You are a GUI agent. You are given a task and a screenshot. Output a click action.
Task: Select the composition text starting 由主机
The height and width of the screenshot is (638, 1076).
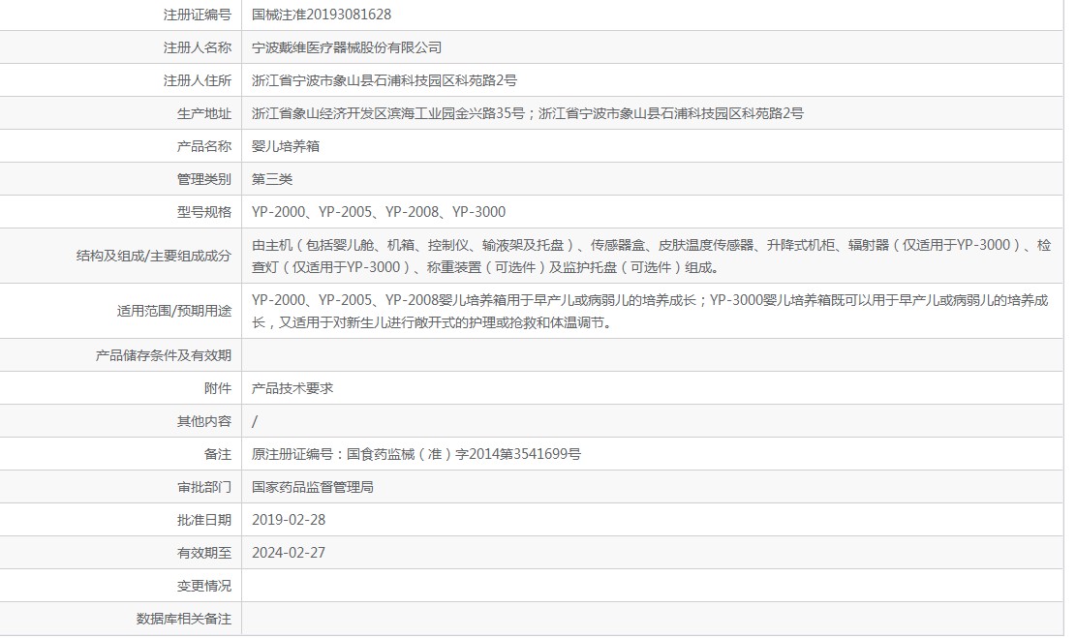pos(651,256)
